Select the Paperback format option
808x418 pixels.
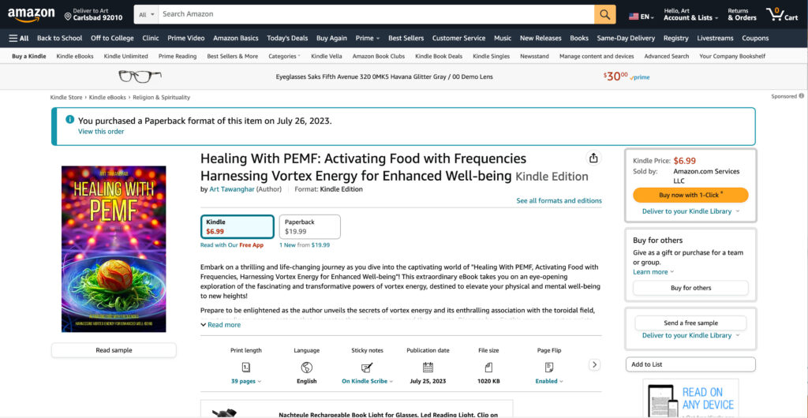[310, 226]
